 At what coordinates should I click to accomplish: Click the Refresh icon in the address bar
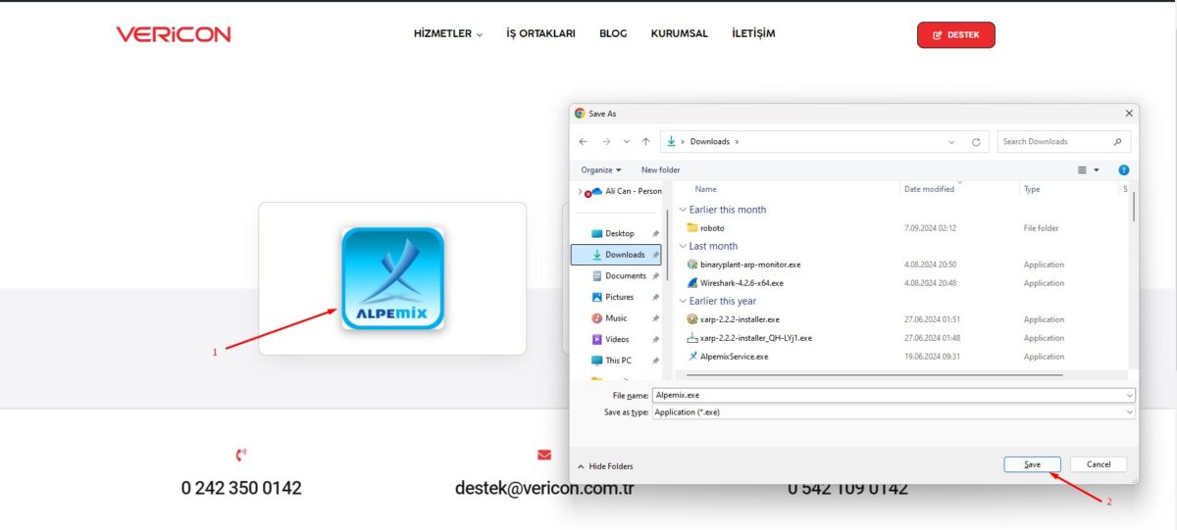(976, 142)
